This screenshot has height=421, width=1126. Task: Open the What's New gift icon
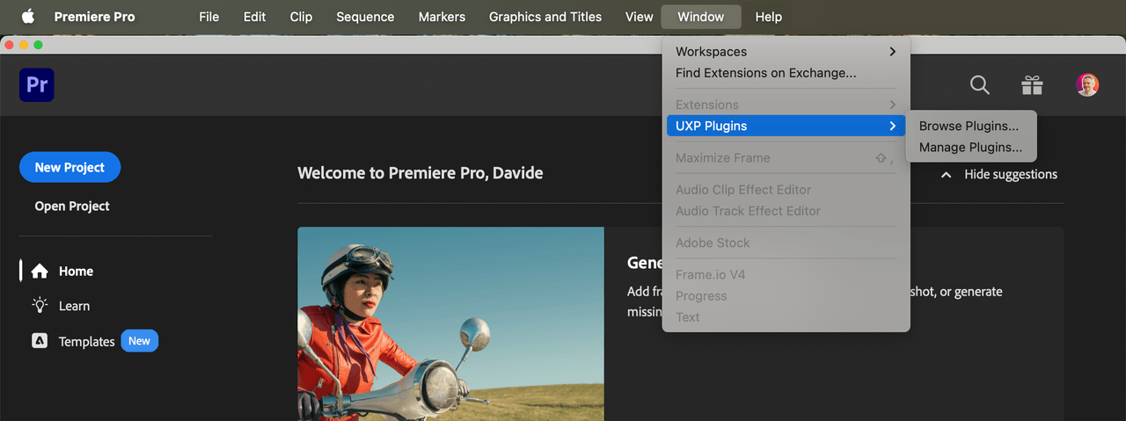[x=1032, y=84]
